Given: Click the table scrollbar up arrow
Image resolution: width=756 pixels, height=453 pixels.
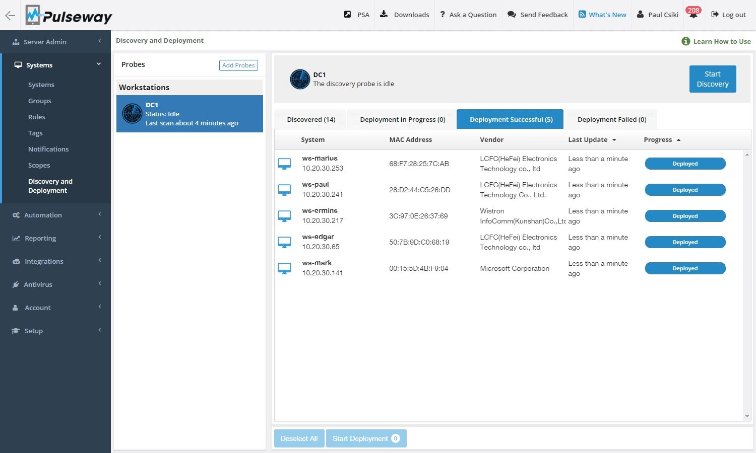Looking at the screenshot, I should (x=747, y=155).
